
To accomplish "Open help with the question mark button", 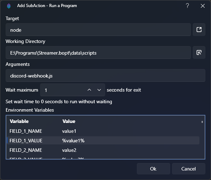I will pyautogui.click(x=187, y=6).
